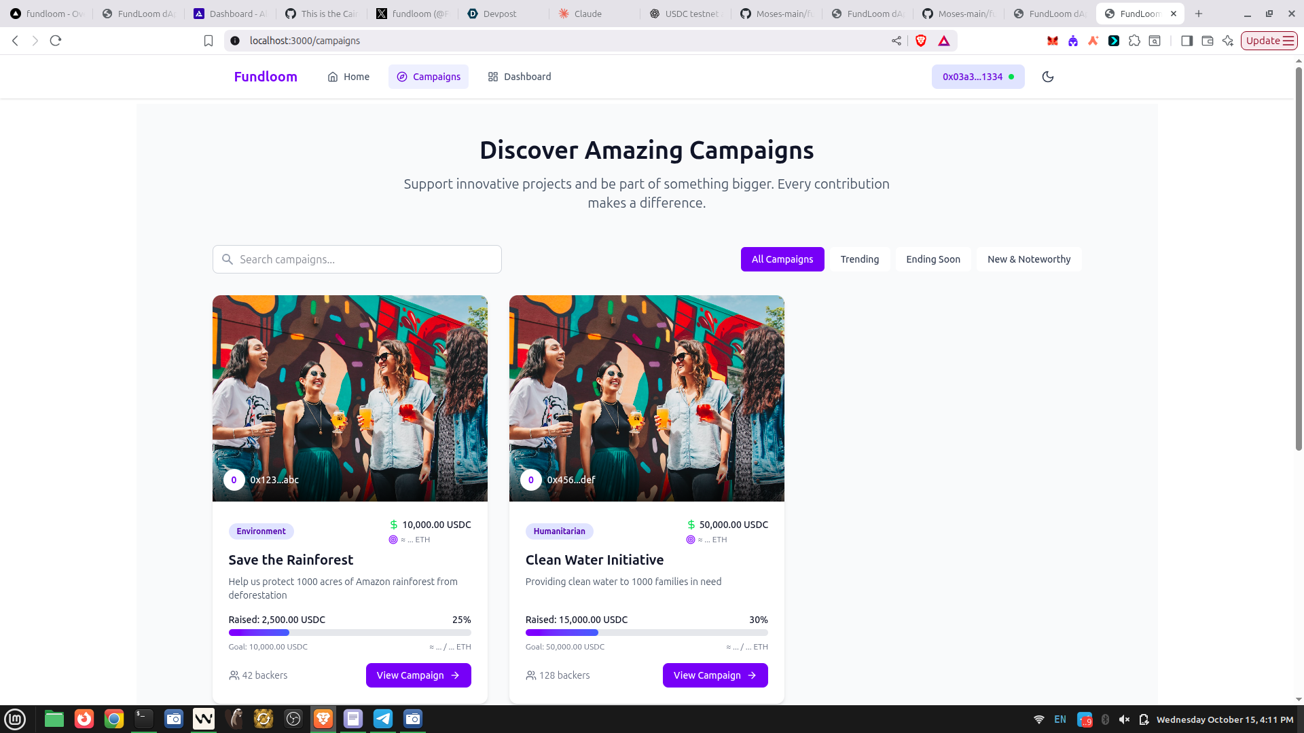
Task: View Campaign for Clean Water Initiative
Action: coord(714,675)
